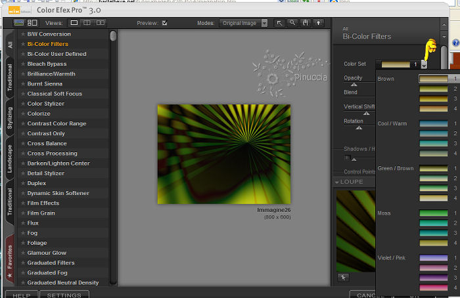Screen dimensions: 460x298
Task: Click the pin icon below the loupe
Action: [x=342, y=278]
